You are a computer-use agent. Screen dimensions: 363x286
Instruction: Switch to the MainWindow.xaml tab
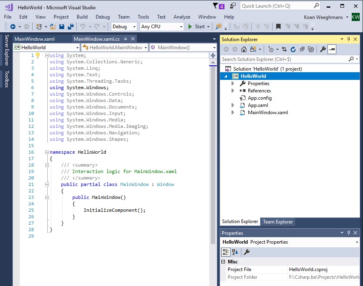(35, 39)
